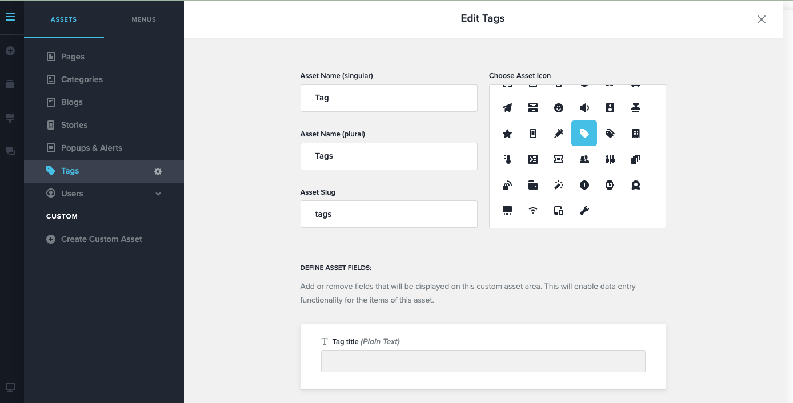Choose the star asset icon
This screenshot has width=793, height=403.
coord(507,134)
